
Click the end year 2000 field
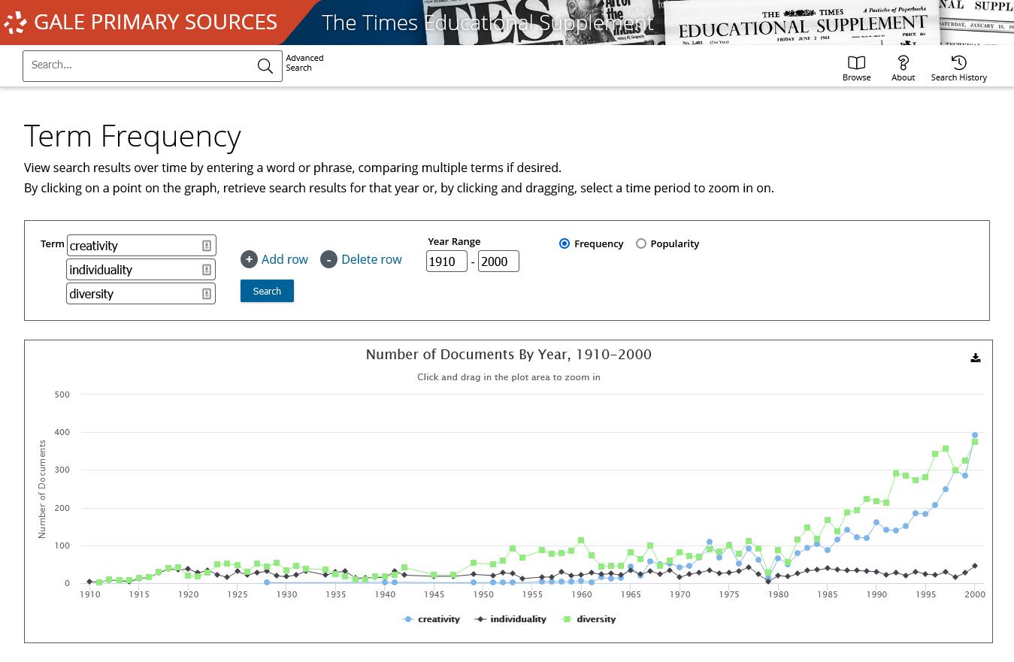(x=498, y=261)
